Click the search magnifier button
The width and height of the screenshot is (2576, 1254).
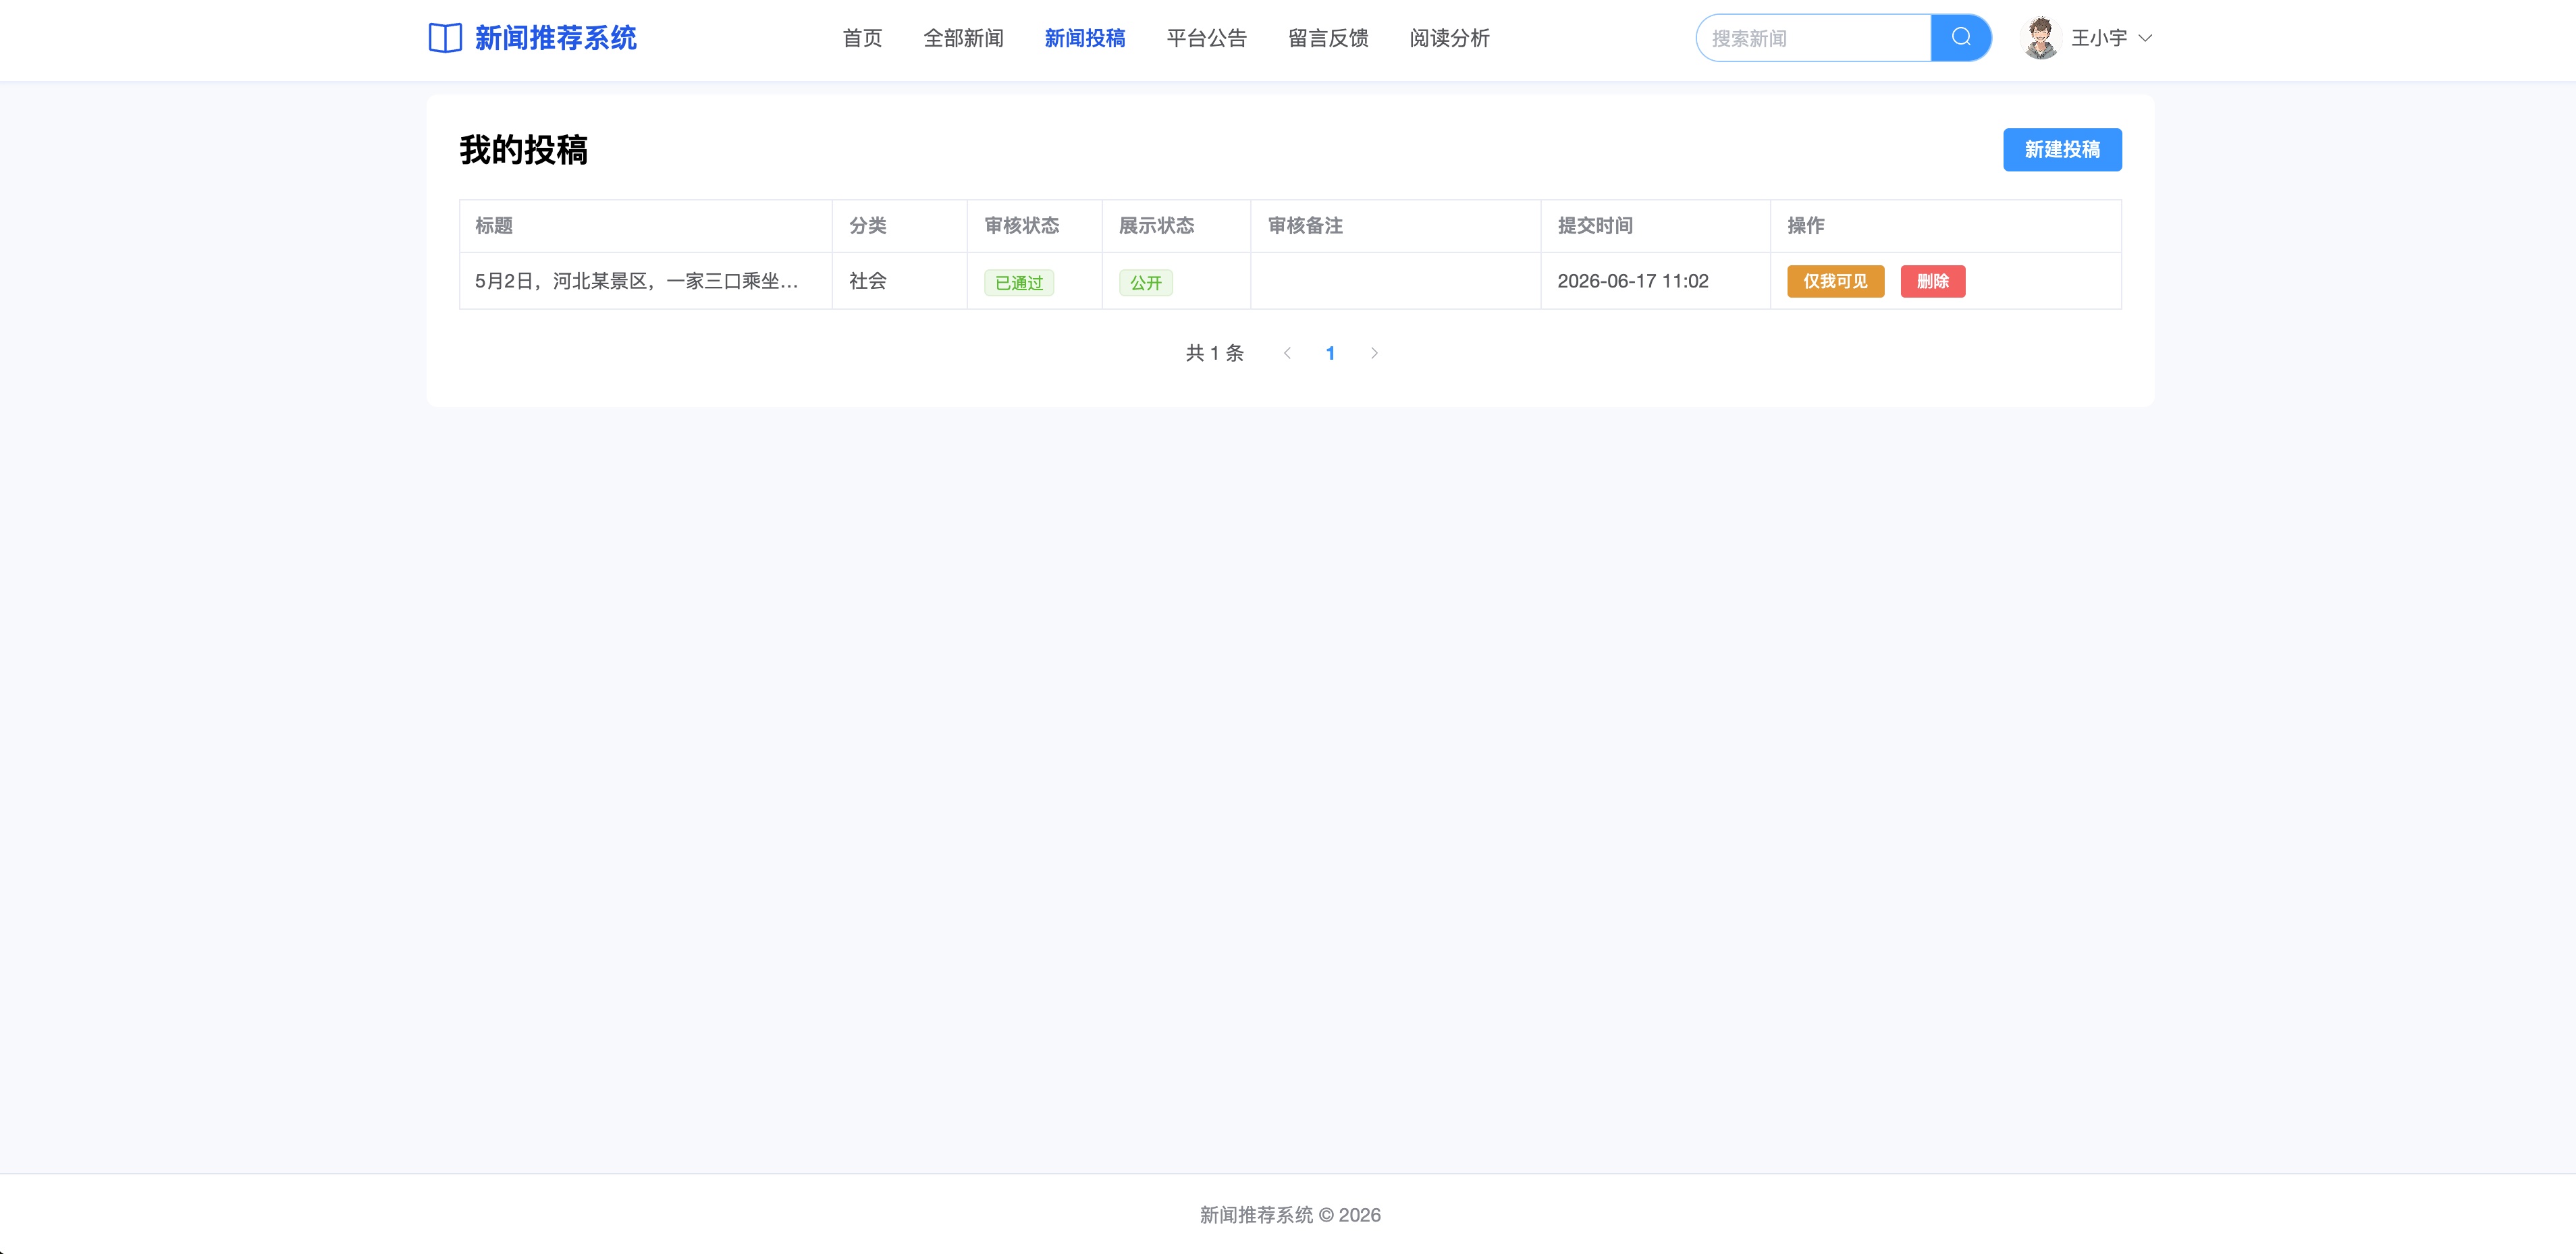[x=1960, y=38]
